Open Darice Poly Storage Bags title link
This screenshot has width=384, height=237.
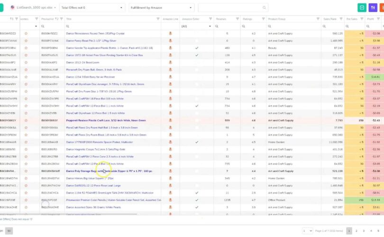click(109, 171)
